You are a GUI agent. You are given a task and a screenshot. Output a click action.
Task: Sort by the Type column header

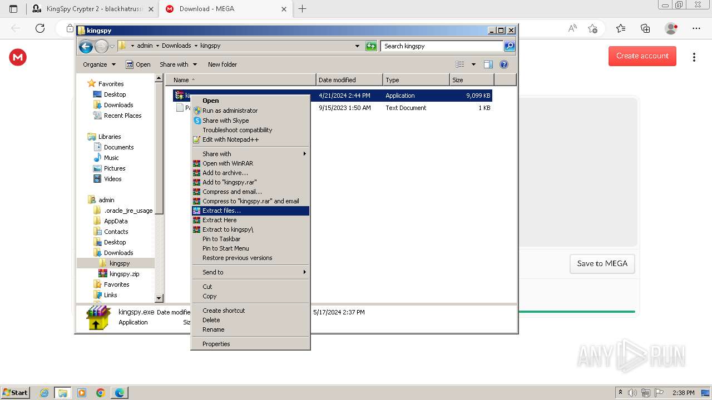pos(416,80)
